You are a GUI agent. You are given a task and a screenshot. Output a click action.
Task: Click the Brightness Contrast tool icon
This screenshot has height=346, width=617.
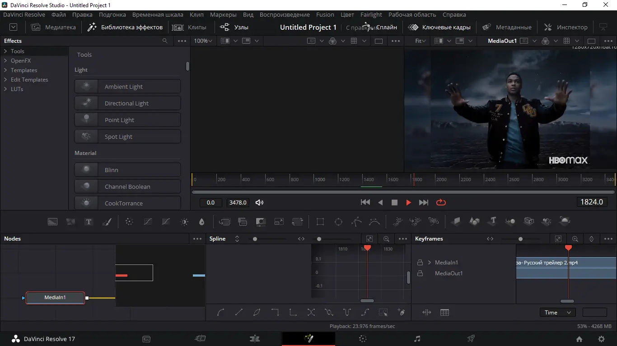point(184,222)
